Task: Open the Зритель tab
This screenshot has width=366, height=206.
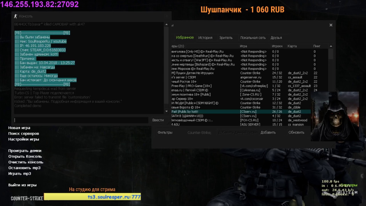Action: point(226,37)
